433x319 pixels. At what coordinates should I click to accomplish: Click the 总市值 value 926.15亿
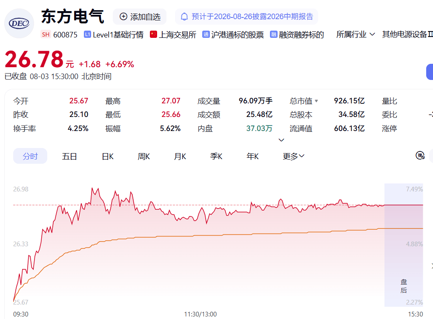point(349,101)
